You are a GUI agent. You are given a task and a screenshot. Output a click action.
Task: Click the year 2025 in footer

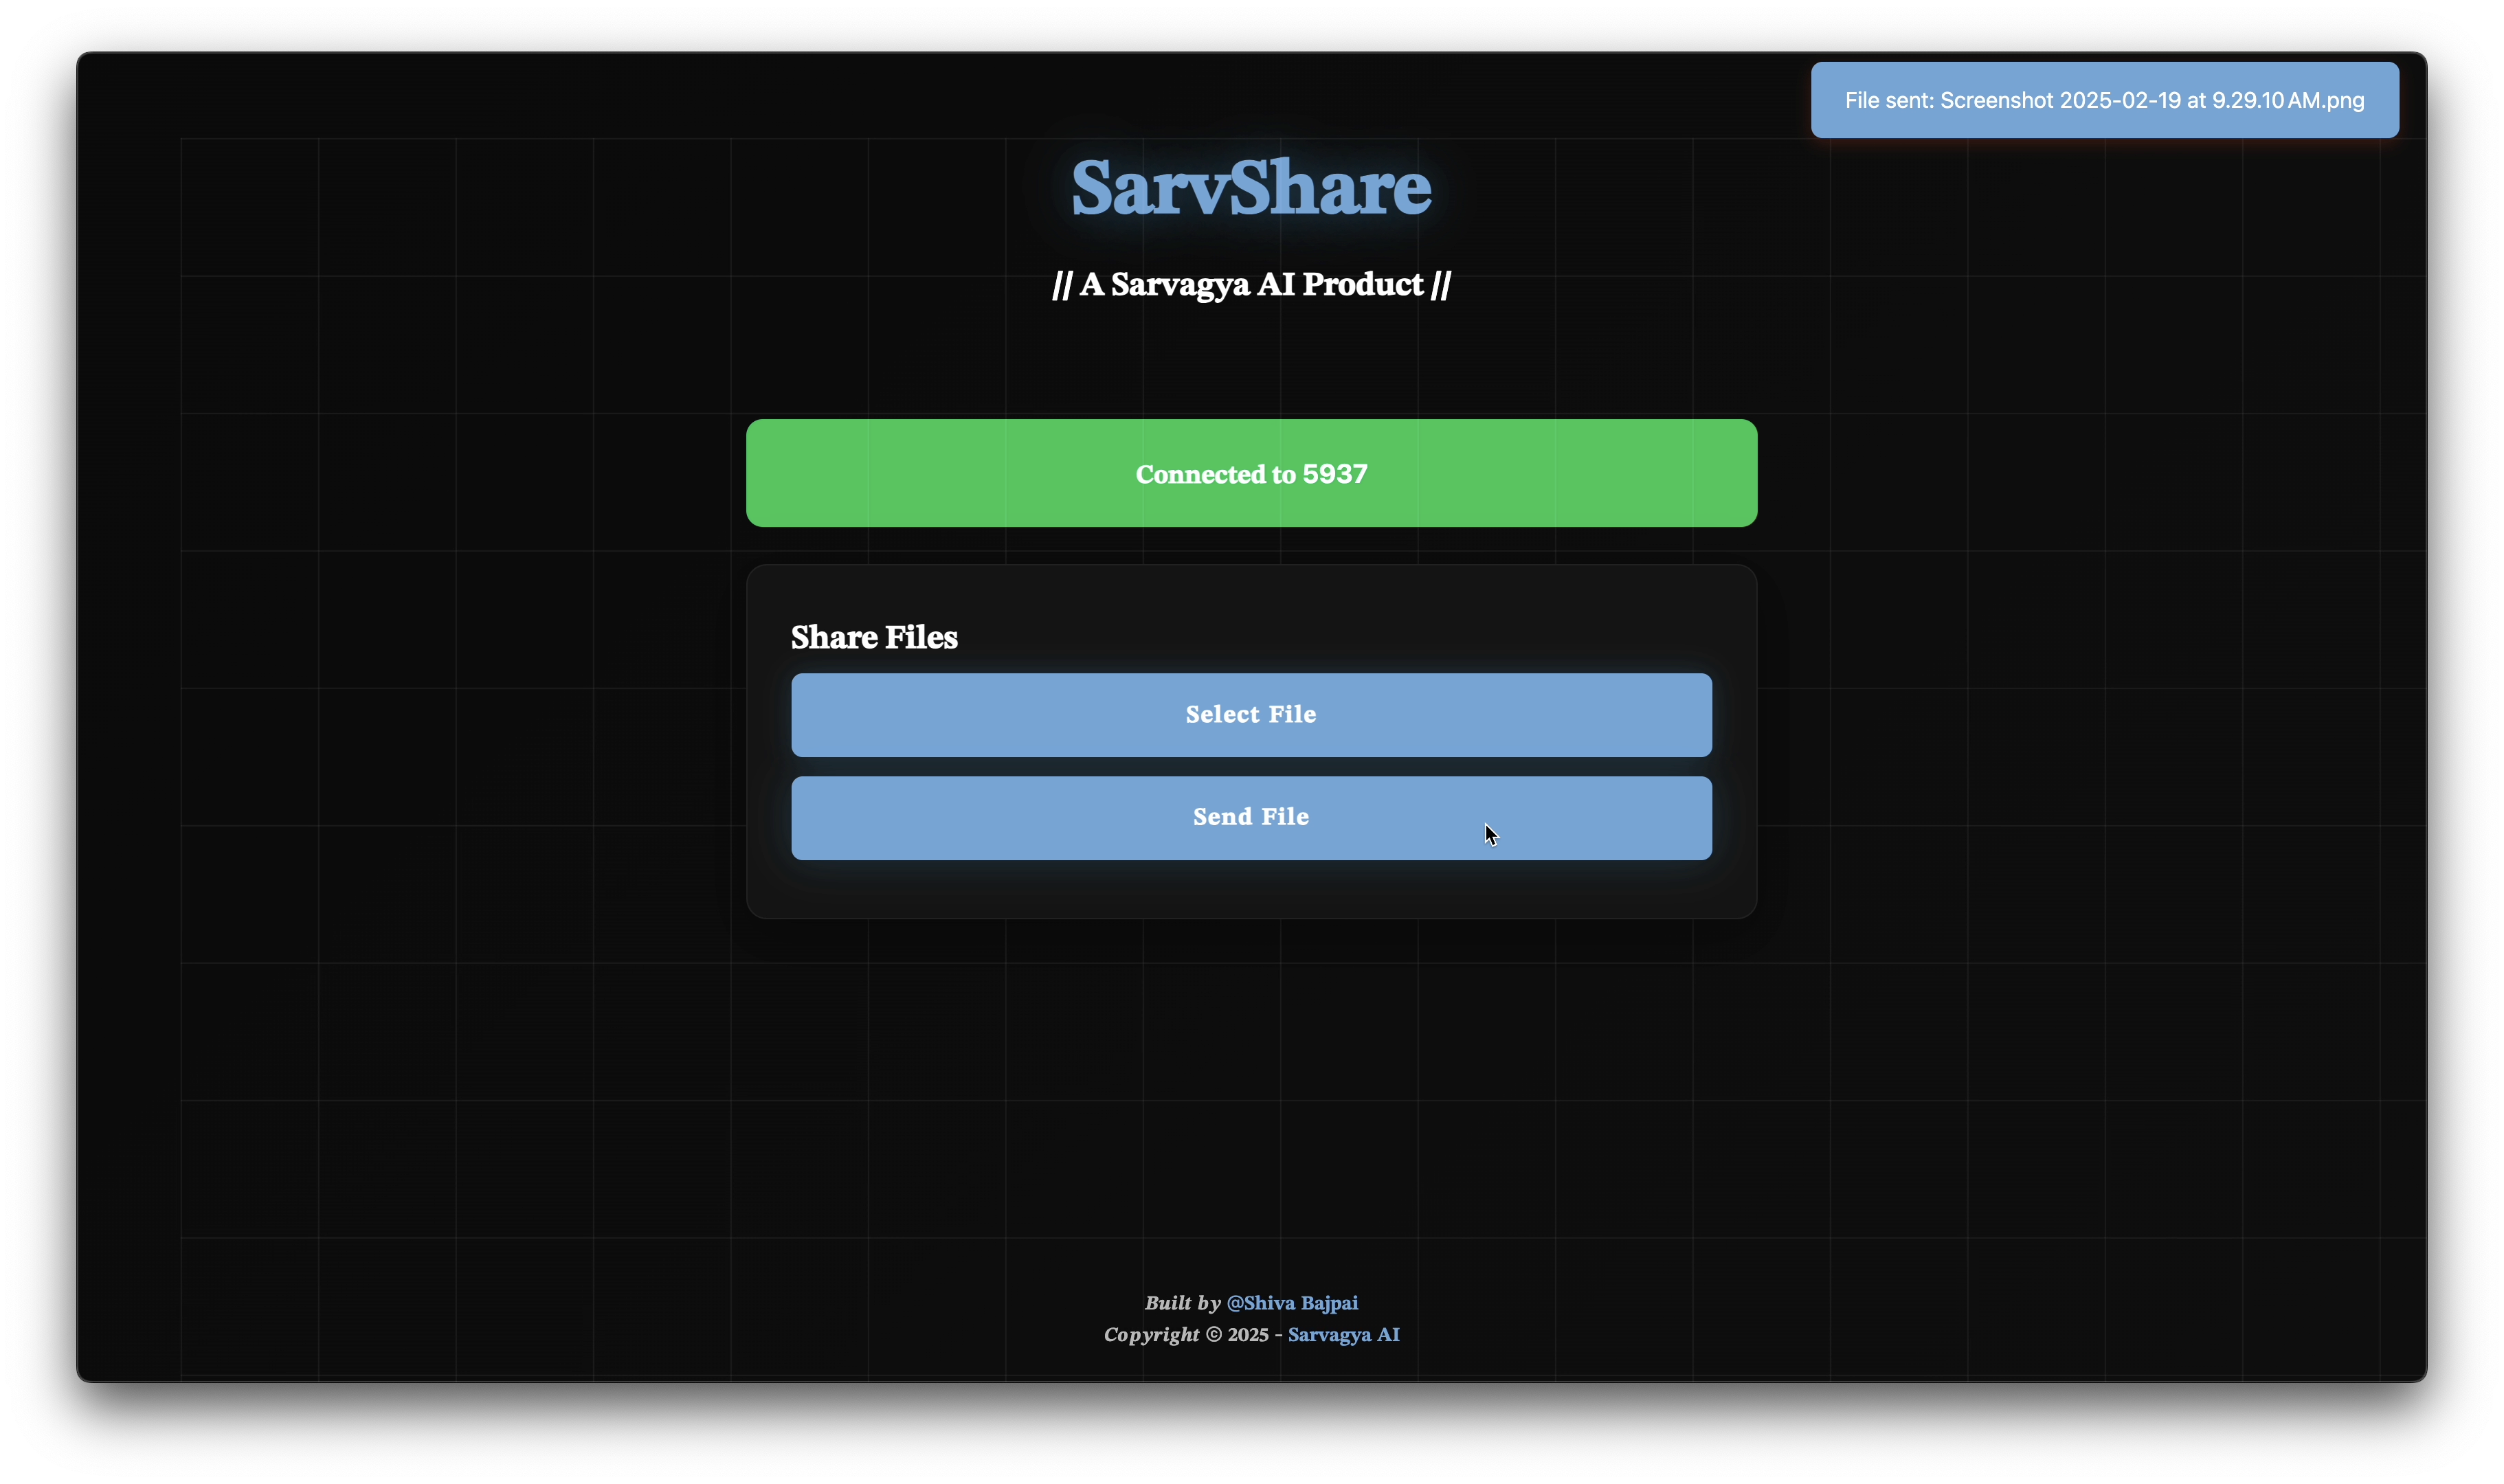pyautogui.click(x=1248, y=1335)
